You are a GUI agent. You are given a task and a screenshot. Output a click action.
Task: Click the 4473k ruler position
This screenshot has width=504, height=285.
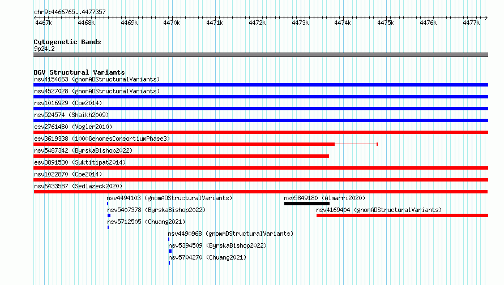pyautogui.click(x=300, y=23)
